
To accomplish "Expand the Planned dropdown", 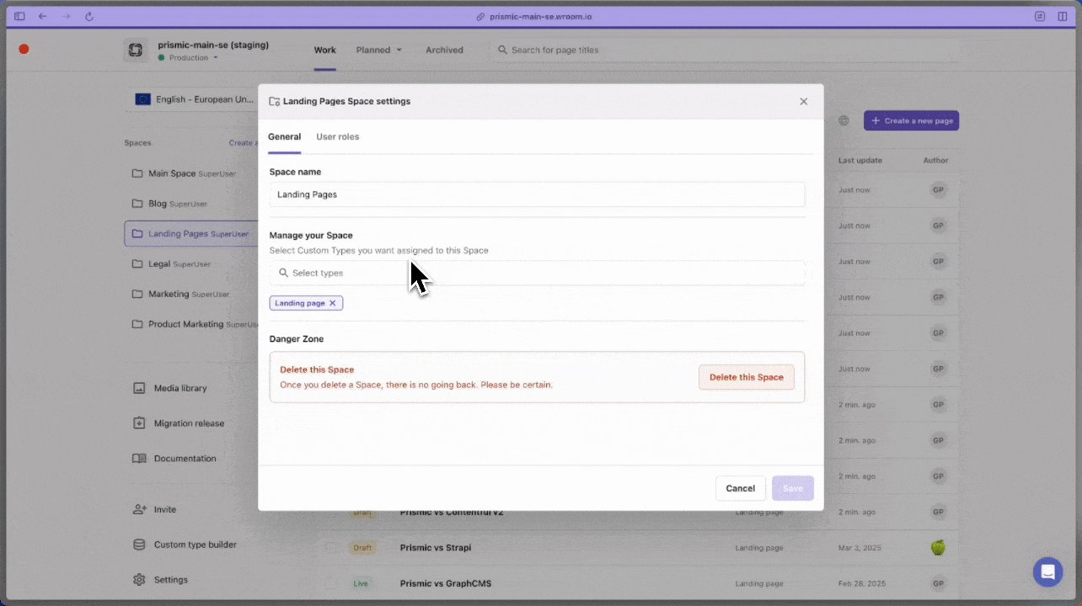I will coord(378,50).
